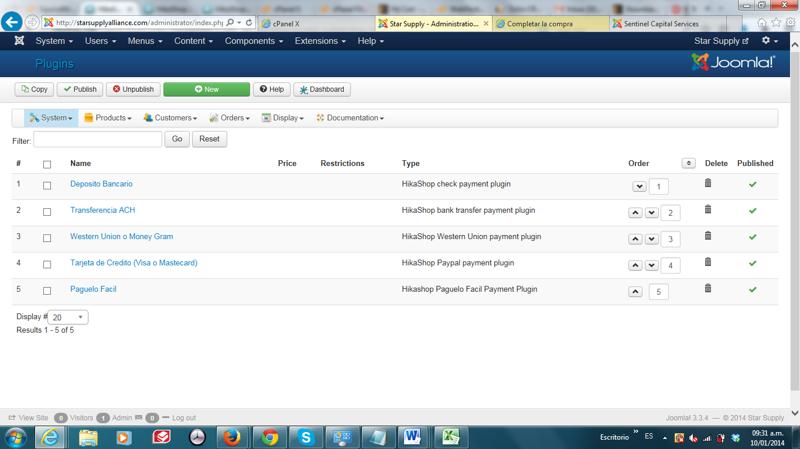Viewport: 800px width, 449px height.
Task: Click the Filter text input field
Action: tap(98, 139)
